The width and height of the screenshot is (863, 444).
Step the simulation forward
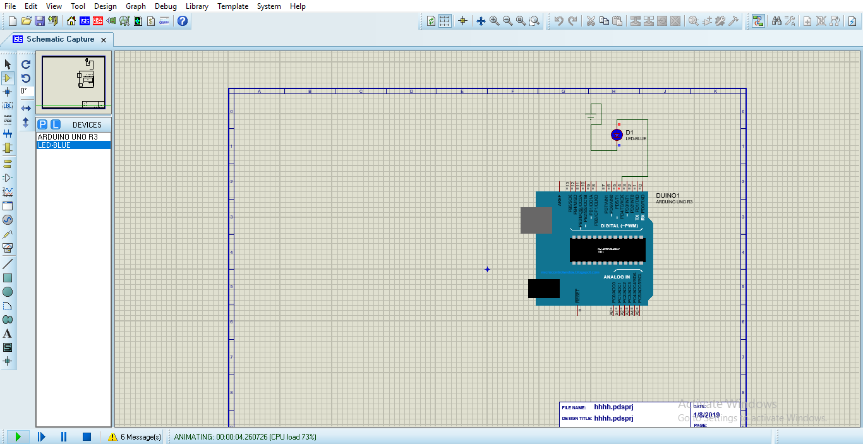click(x=42, y=436)
